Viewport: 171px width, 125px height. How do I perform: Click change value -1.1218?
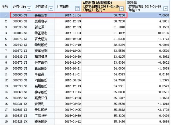point(163,104)
